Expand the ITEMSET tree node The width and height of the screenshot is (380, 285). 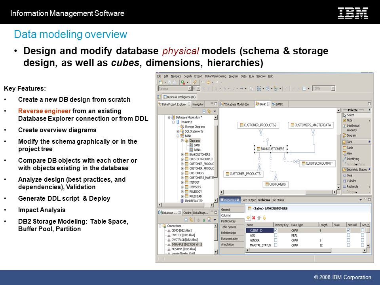[182, 182]
